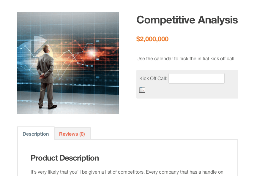The image size is (257, 176).
Task: Click the "Kick Off Call:" label
Action: click(153, 78)
